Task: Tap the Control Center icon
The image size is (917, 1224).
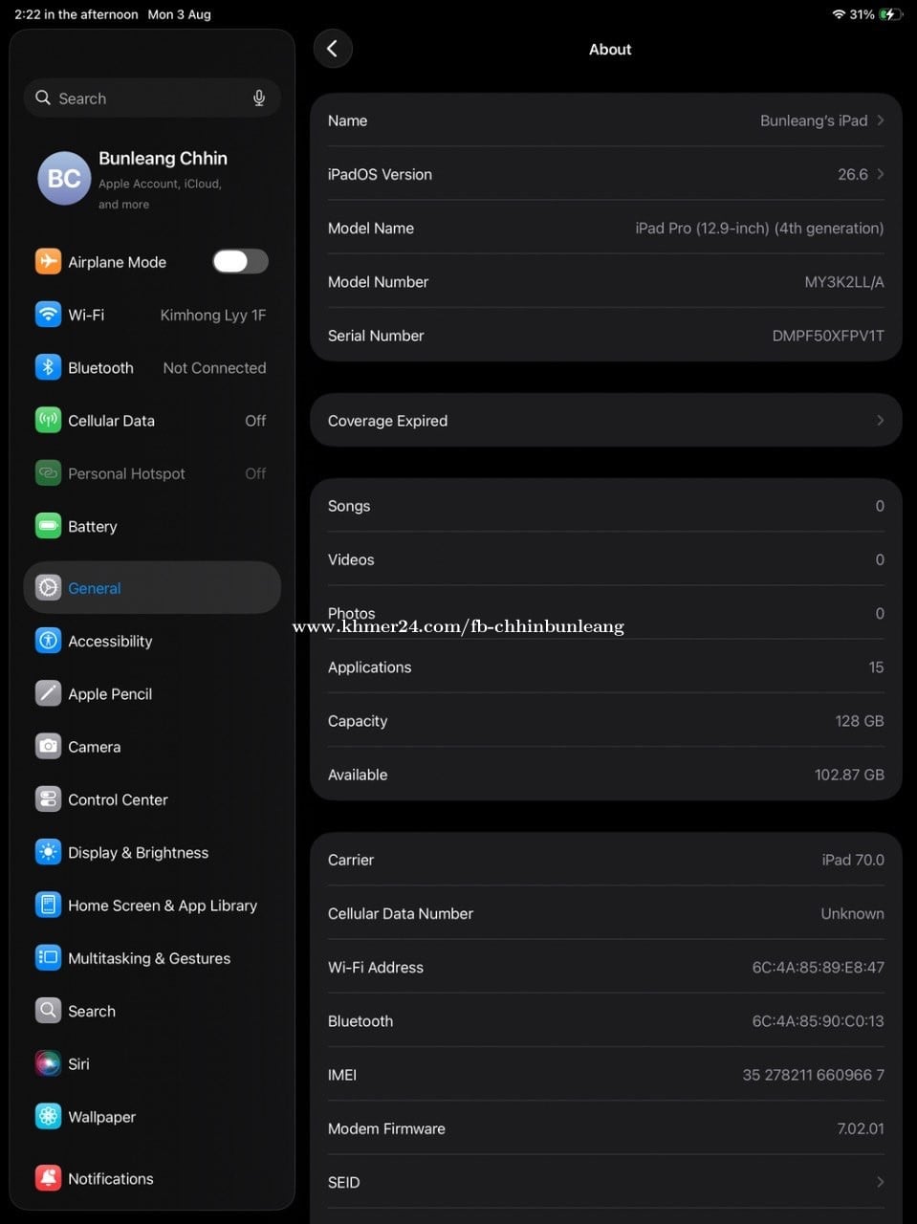Action: pos(48,799)
